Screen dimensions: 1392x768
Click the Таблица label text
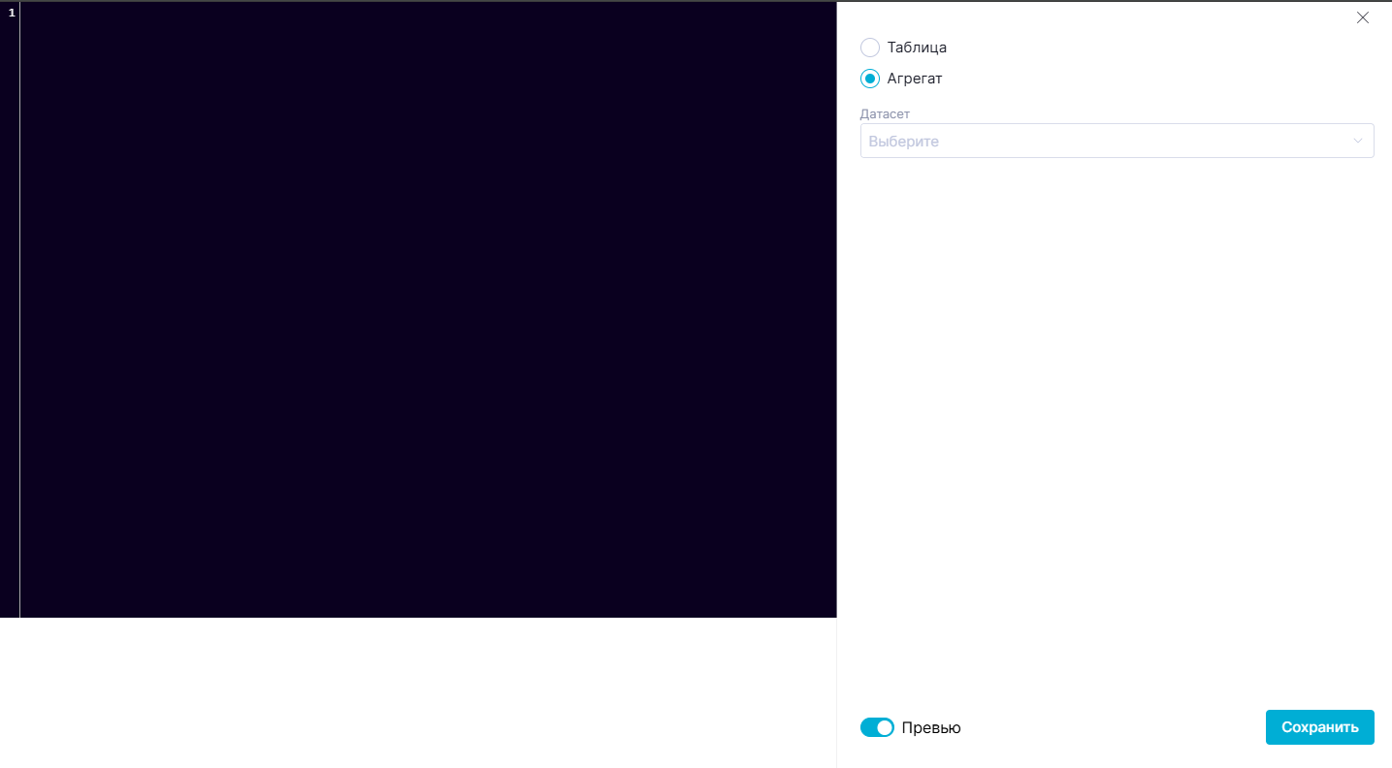pyautogui.click(x=917, y=48)
